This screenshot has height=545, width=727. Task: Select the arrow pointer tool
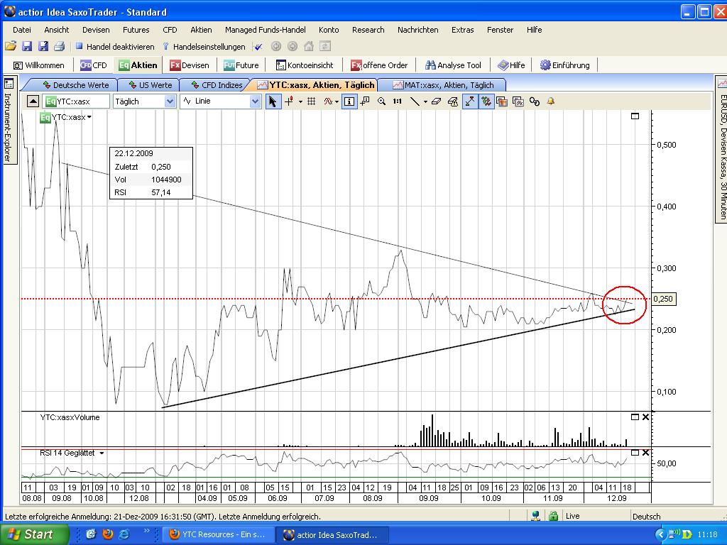point(273,101)
